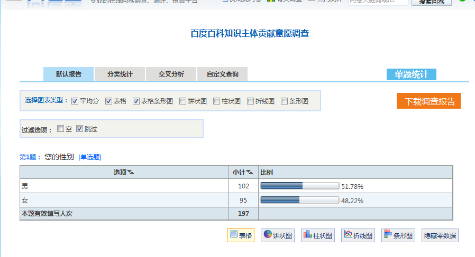
Task: Click the 48.22% percentage text
Action: click(x=352, y=201)
